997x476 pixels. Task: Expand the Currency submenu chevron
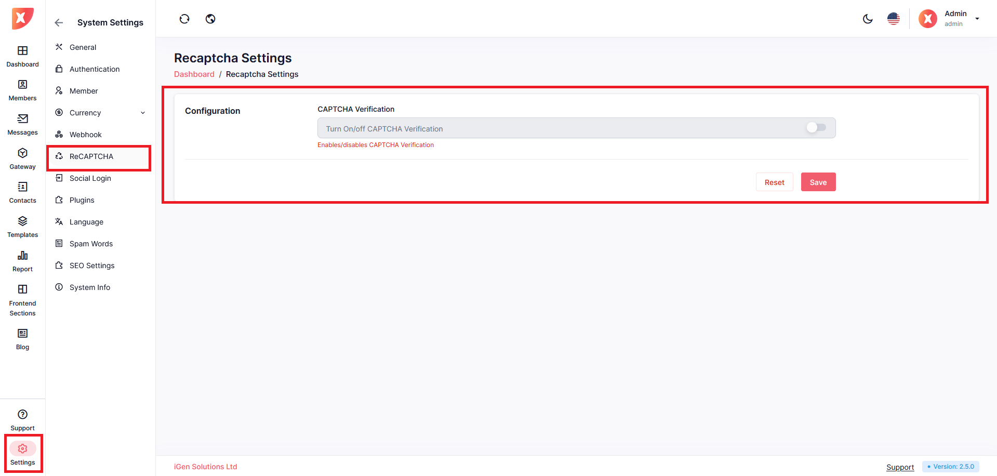click(143, 113)
